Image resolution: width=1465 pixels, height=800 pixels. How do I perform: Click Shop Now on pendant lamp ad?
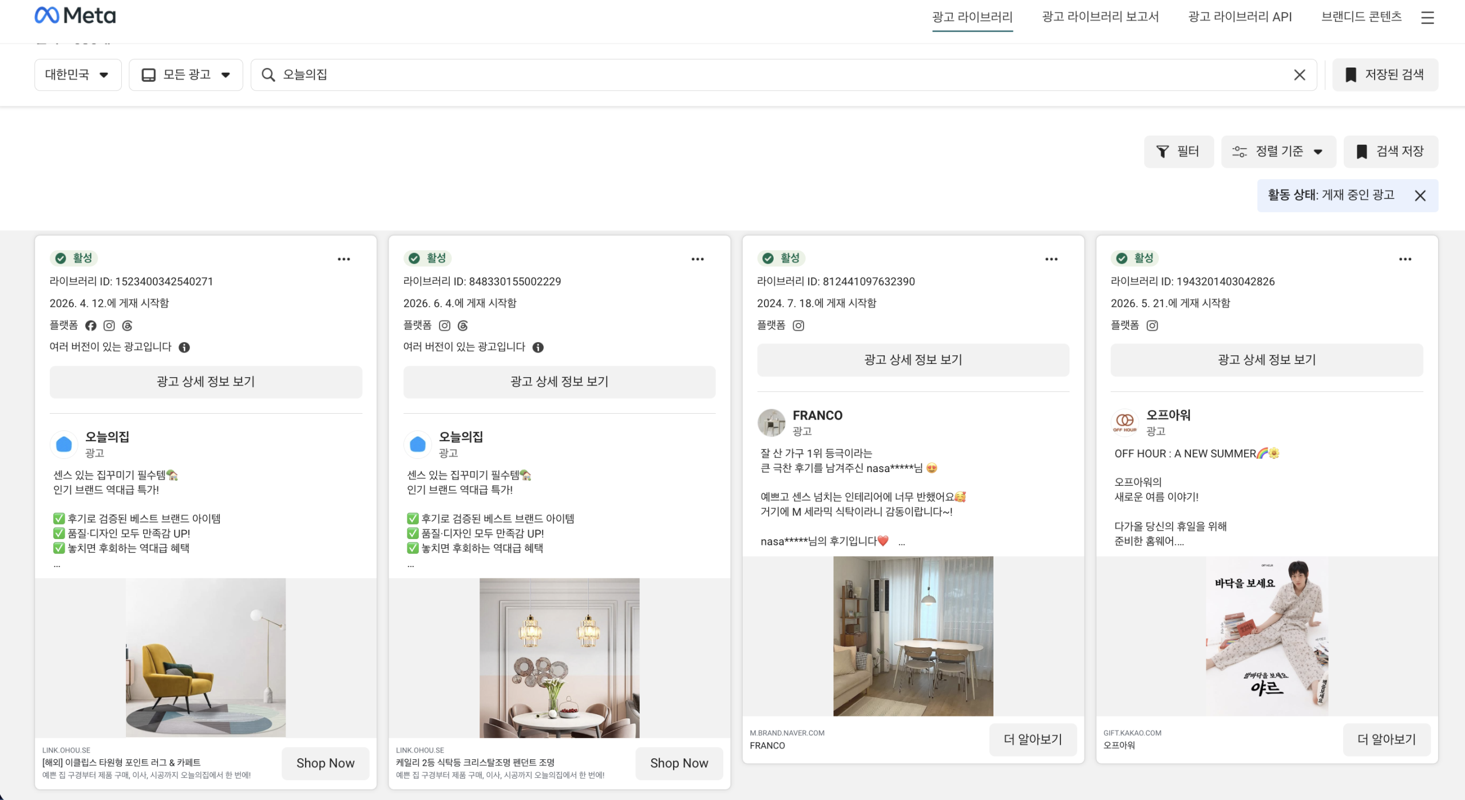679,763
